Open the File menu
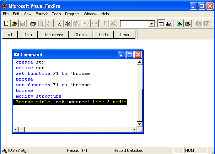This screenshot has height=154, width=215. [6, 14]
